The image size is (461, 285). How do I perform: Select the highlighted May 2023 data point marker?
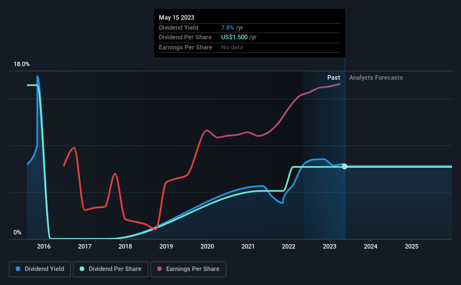tap(345, 167)
